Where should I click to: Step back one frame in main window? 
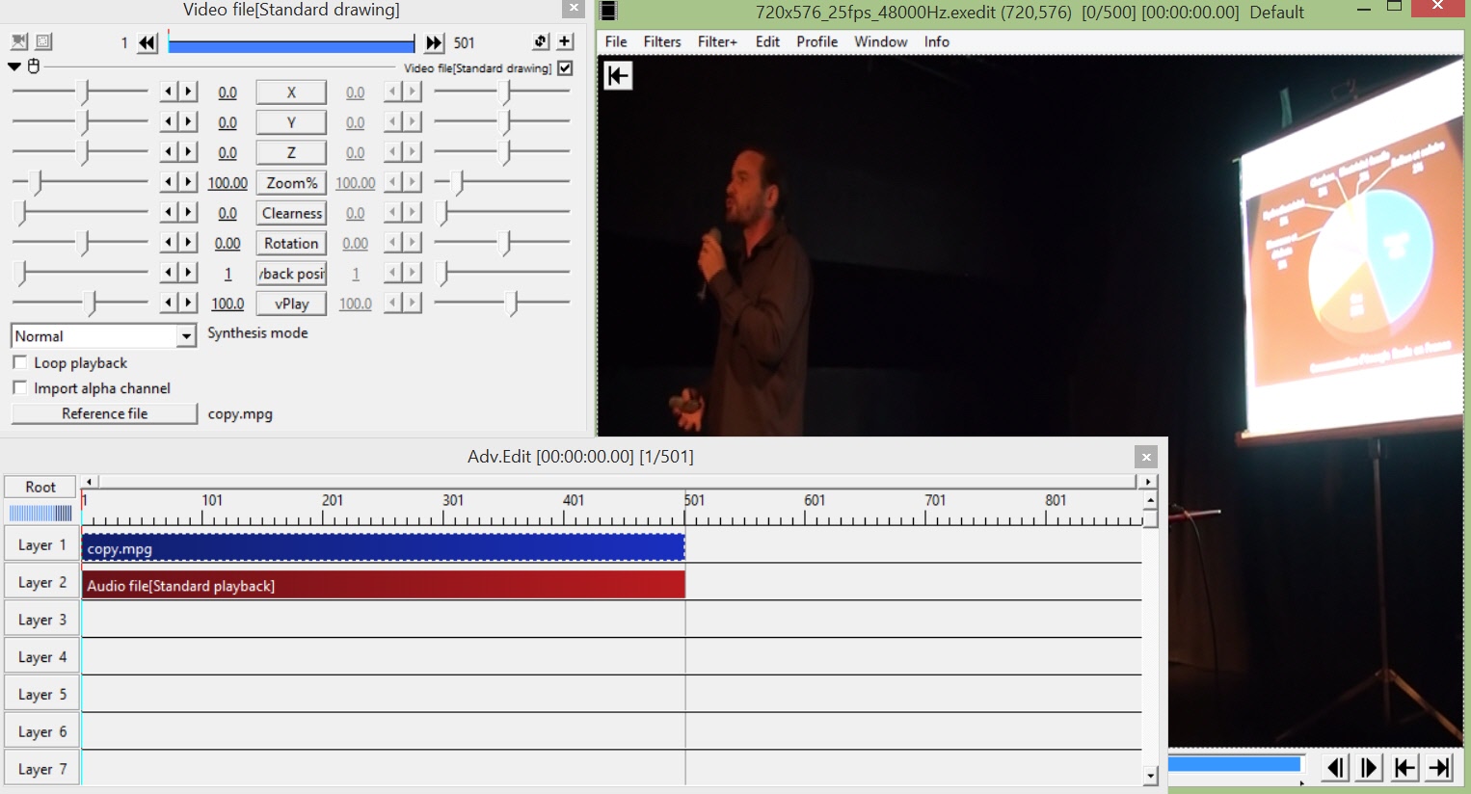coord(1335,768)
